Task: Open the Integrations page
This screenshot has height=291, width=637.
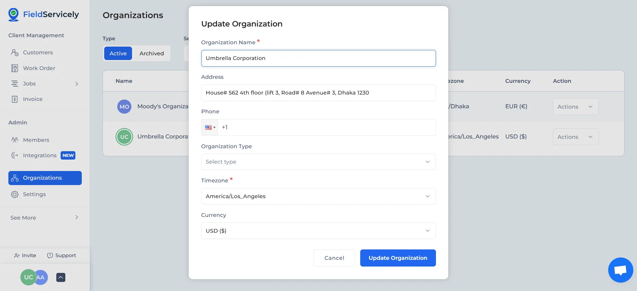Action: 40,155
